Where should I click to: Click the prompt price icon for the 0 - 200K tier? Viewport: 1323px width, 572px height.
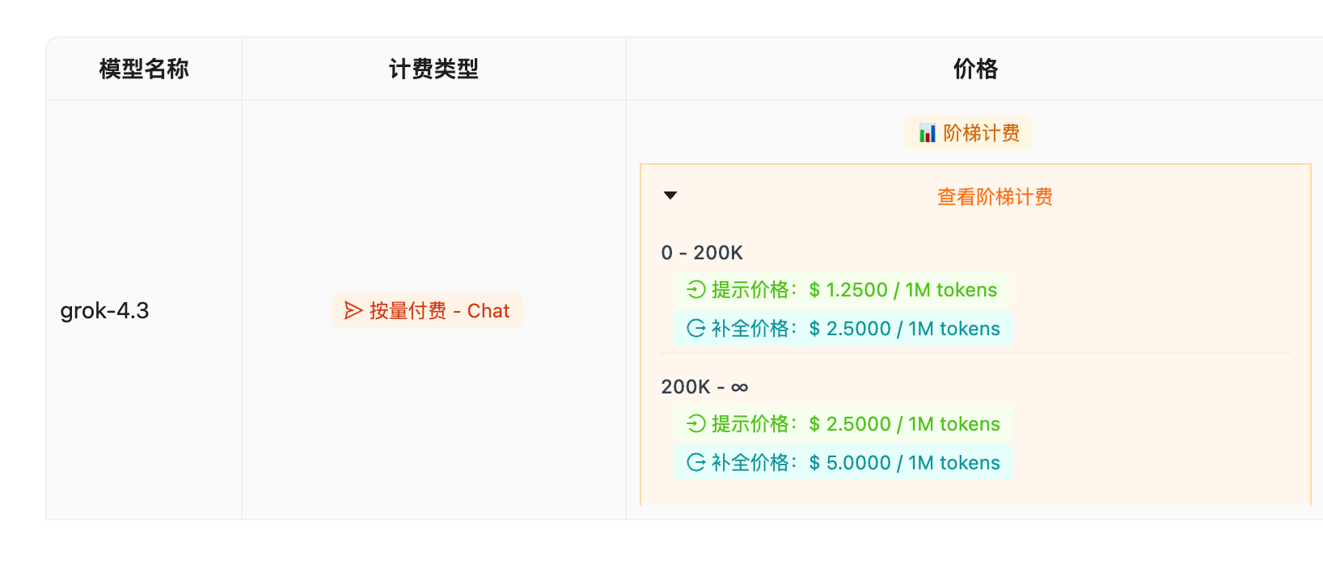[x=696, y=289]
